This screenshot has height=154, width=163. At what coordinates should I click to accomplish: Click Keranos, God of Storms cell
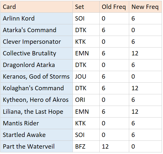37,77
